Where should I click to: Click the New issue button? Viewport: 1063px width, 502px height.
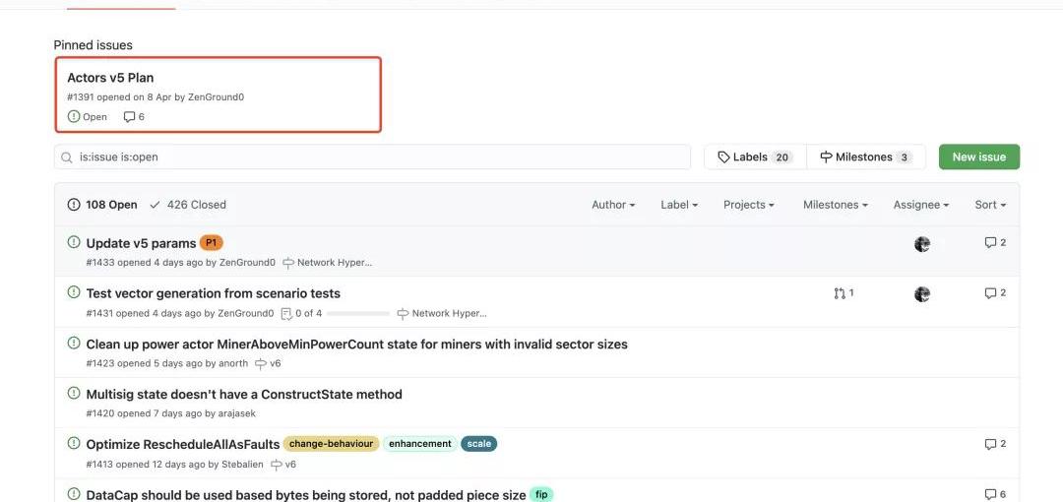click(x=979, y=157)
